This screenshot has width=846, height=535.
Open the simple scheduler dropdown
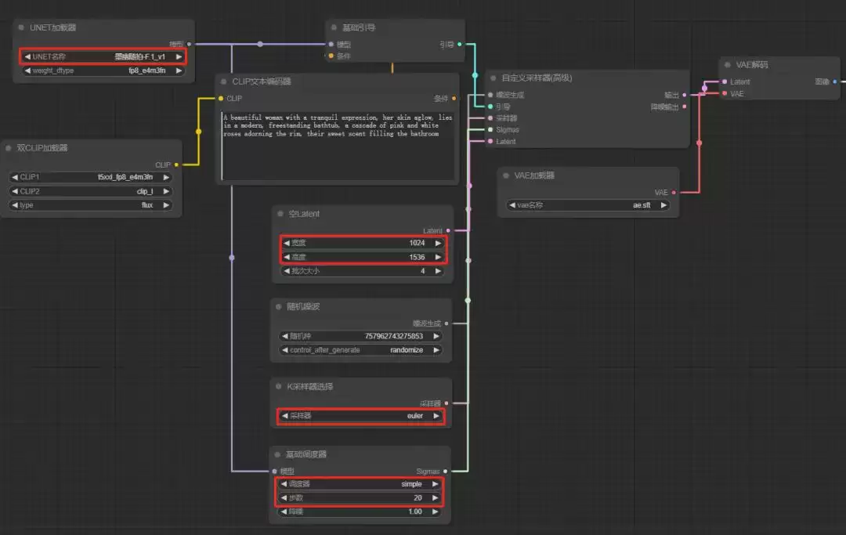(x=360, y=484)
